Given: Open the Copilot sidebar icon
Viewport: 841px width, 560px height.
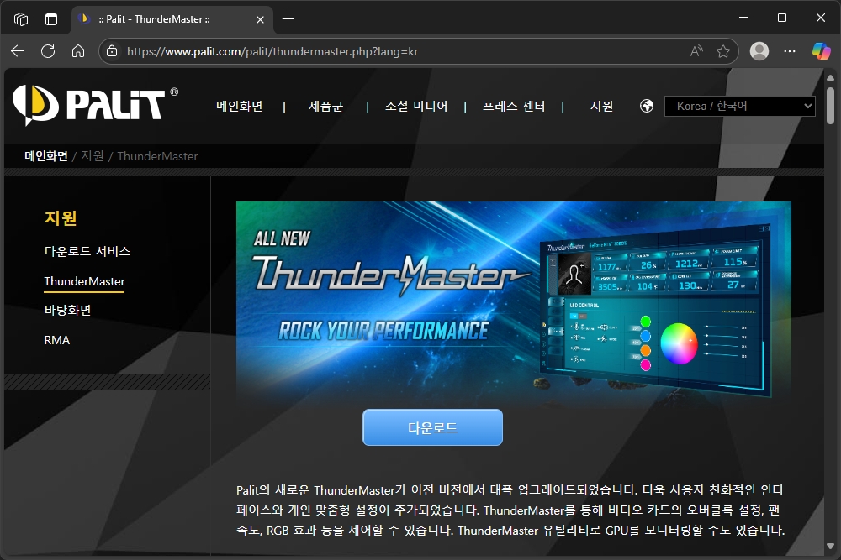Looking at the screenshot, I should tap(821, 51).
